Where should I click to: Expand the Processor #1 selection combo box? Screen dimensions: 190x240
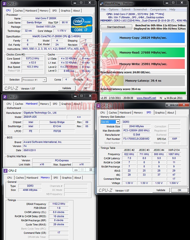pyautogui.click(x=45, y=80)
